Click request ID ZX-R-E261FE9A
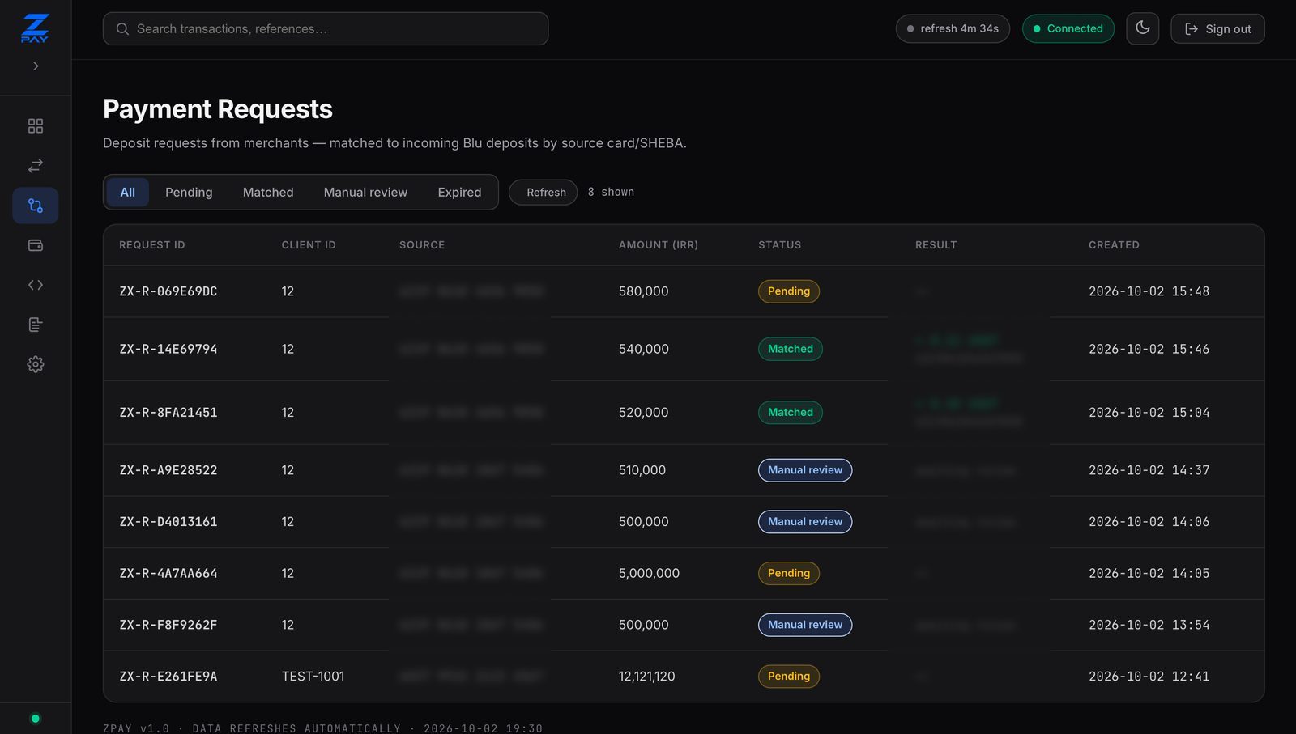This screenshot has height=734, width=1296. (x=168, y=677)
